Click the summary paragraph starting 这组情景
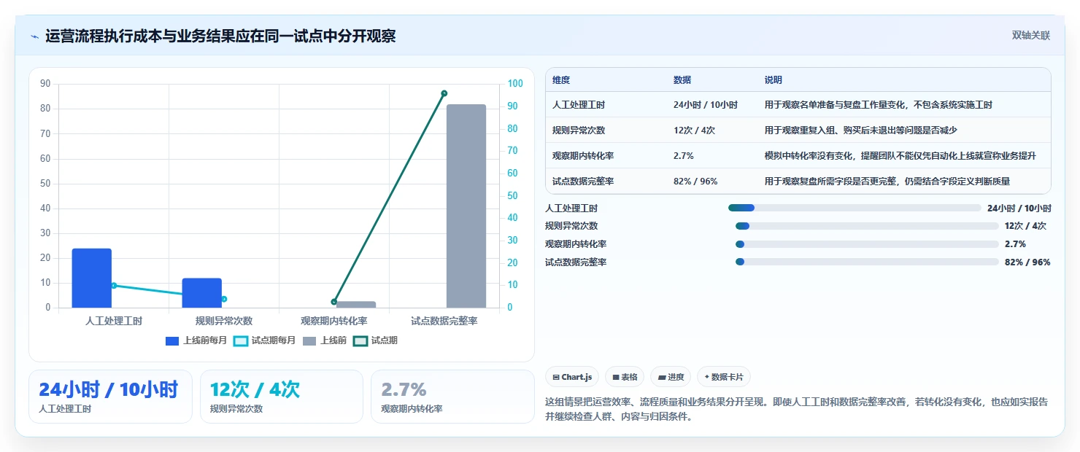 [797, 409]
